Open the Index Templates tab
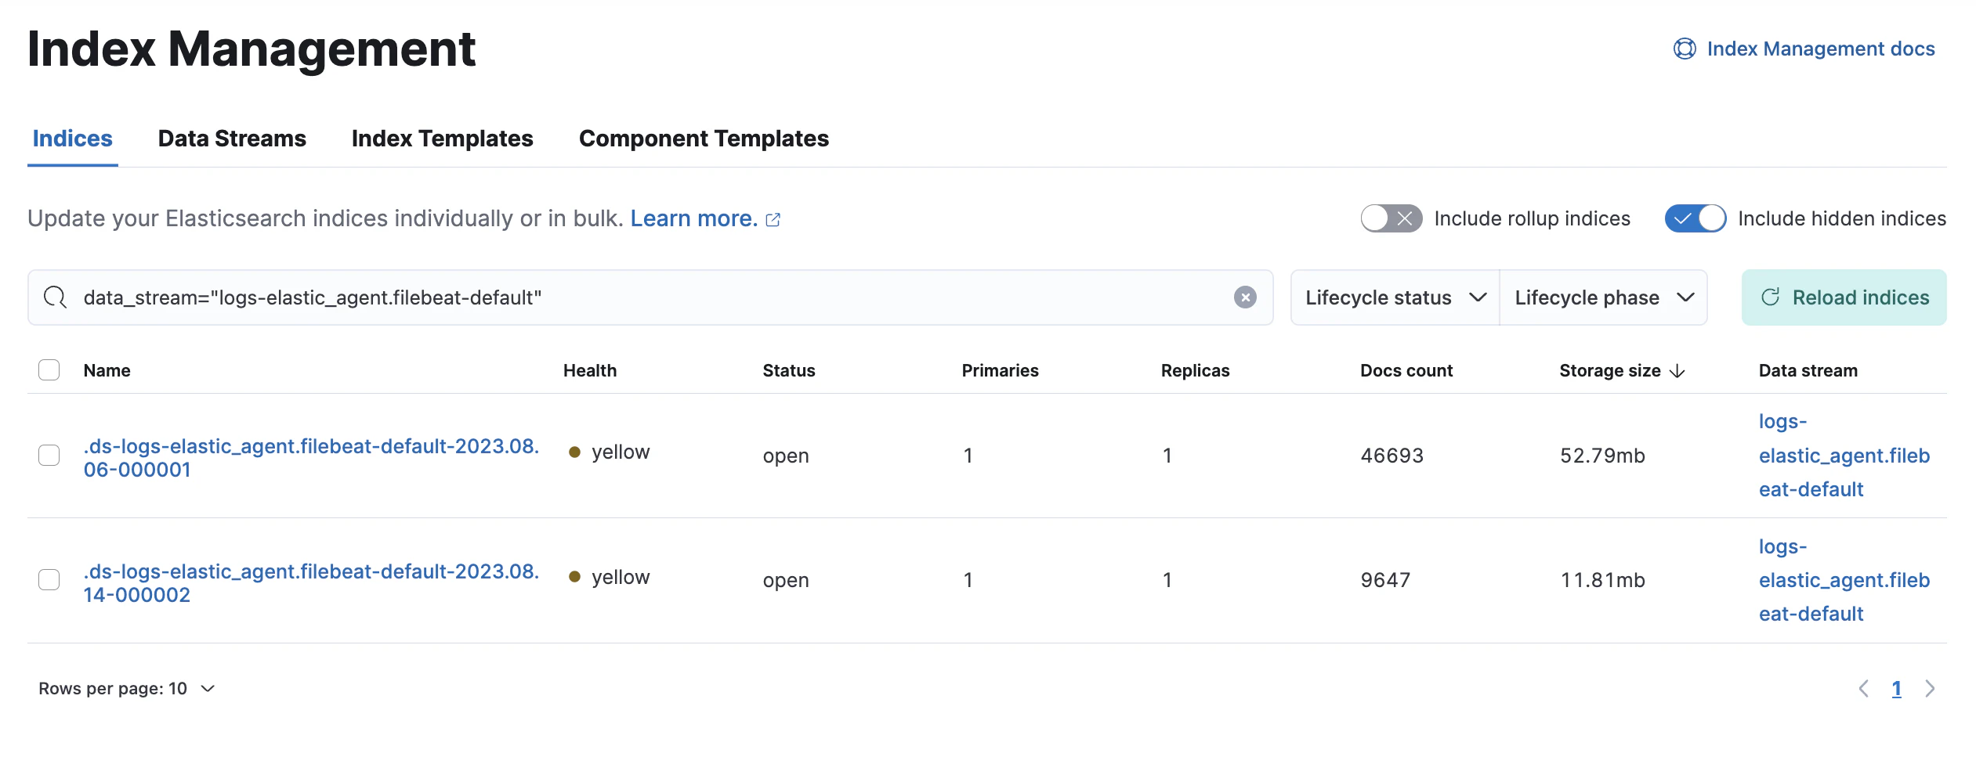 pos(443,139)
